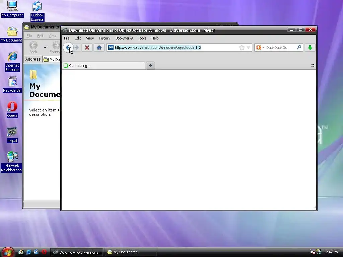Click Forward button in My Documents window
The height and width of the screenshot is (257, 343).
tap(55, 48)
